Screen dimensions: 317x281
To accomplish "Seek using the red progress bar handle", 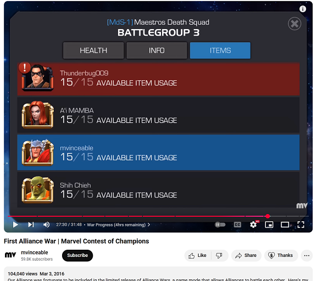I will coord(268,216).
